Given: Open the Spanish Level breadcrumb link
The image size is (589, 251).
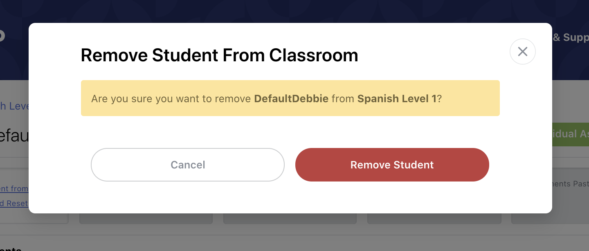Looking at the screenshot, I should click(x=15, y=106).
